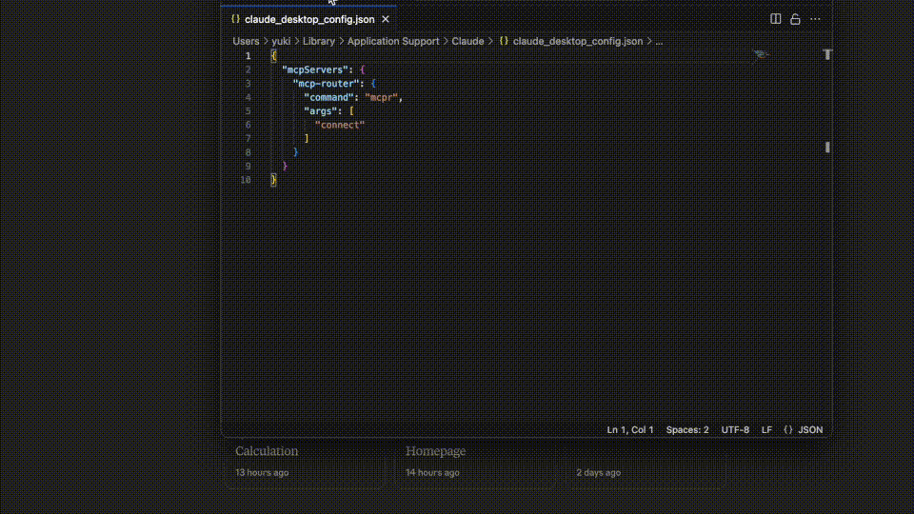
Task: Toggle the unlocked padlock icon
Action: (x=795, y=19)
